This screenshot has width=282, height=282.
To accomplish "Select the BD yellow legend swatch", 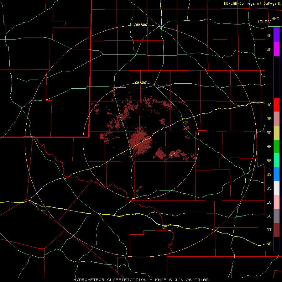I will [277, 133].
